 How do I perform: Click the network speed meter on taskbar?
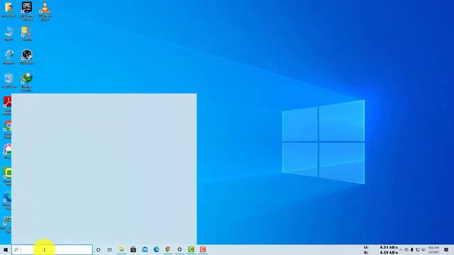380,250
